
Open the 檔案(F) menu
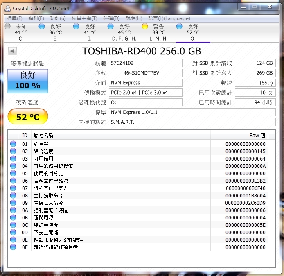(15, 18)
